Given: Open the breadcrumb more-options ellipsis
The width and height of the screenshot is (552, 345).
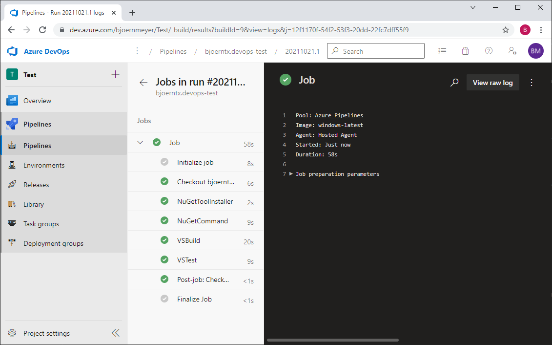Looking at the screenshot, I should click(137, 51).
